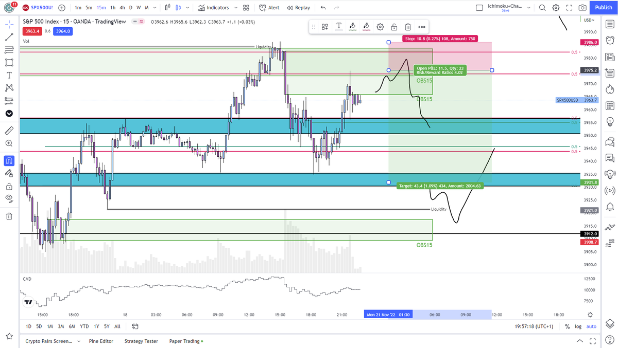Open the Indicators dialog

click(214, 8)
